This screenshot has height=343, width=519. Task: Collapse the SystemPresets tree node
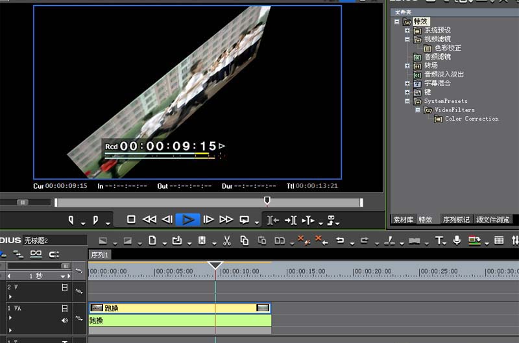(x=407, y=101)
